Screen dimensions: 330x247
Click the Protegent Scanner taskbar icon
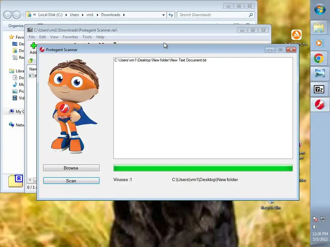tap(320, 105)
